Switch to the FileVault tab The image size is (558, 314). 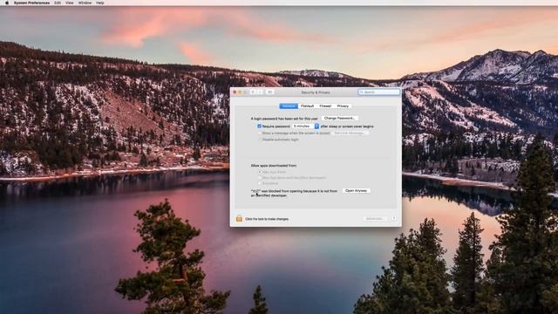(307, 106)
